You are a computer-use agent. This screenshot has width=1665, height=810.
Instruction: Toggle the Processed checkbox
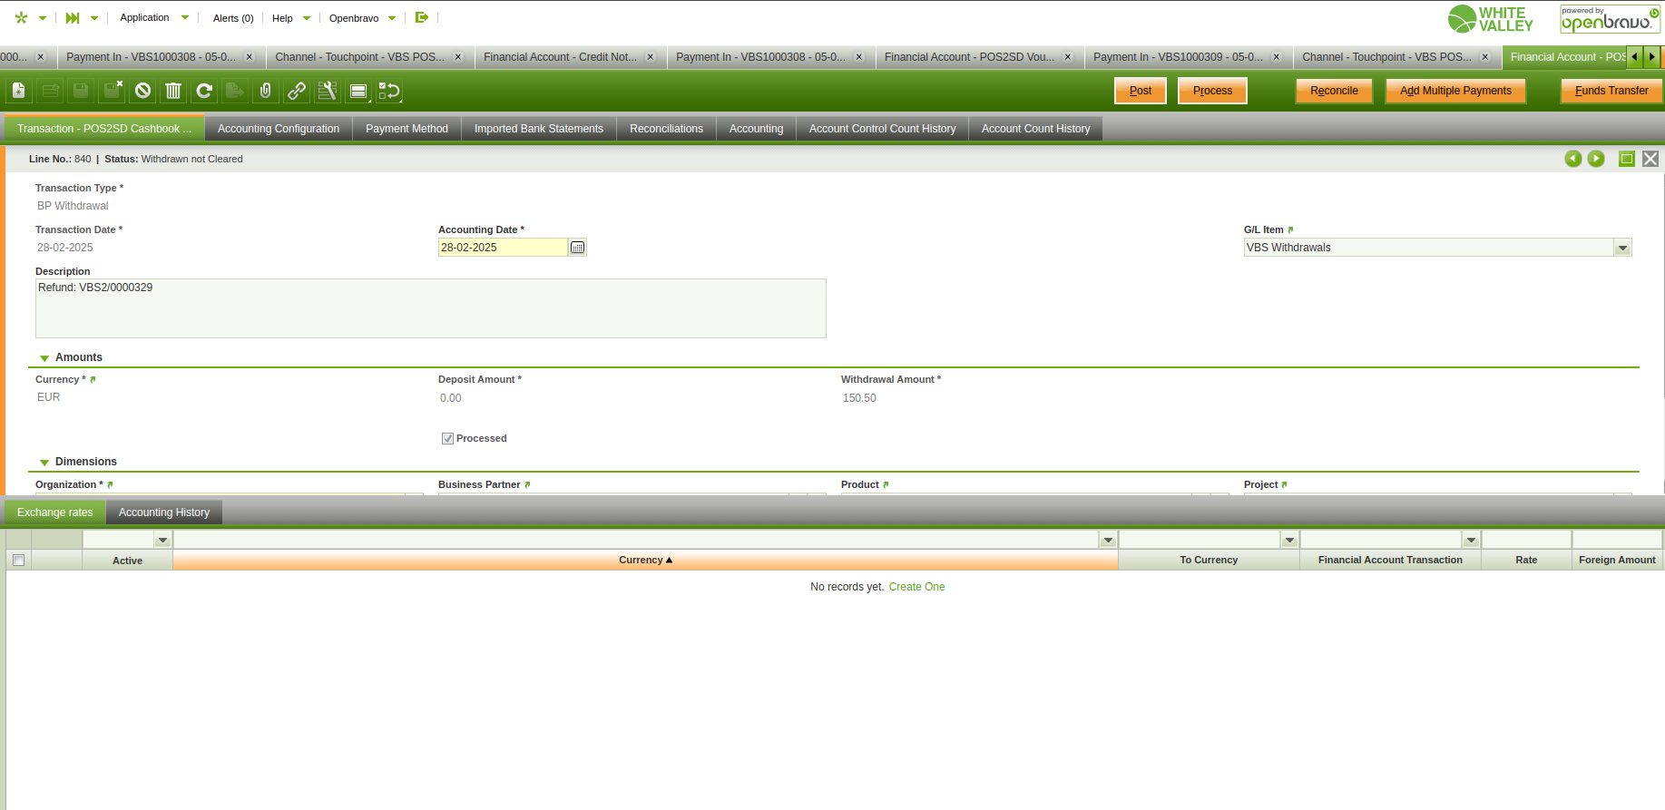pos(447,438)
